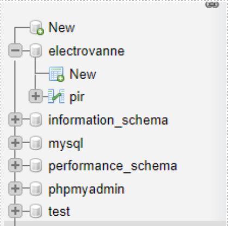
Task: Click the information_schema database icon
Action: coord(36,119)
